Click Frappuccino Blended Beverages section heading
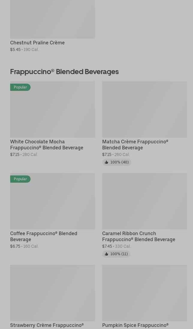The image size is (193, 329). point(64,72)
